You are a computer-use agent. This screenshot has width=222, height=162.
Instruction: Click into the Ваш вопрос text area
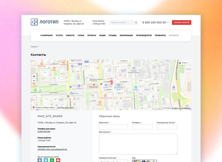point(138,144)
